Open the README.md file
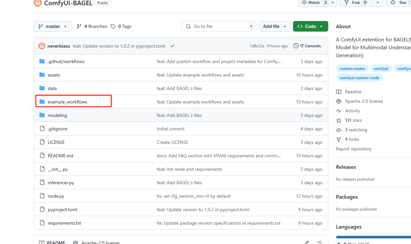 (60, 156)
